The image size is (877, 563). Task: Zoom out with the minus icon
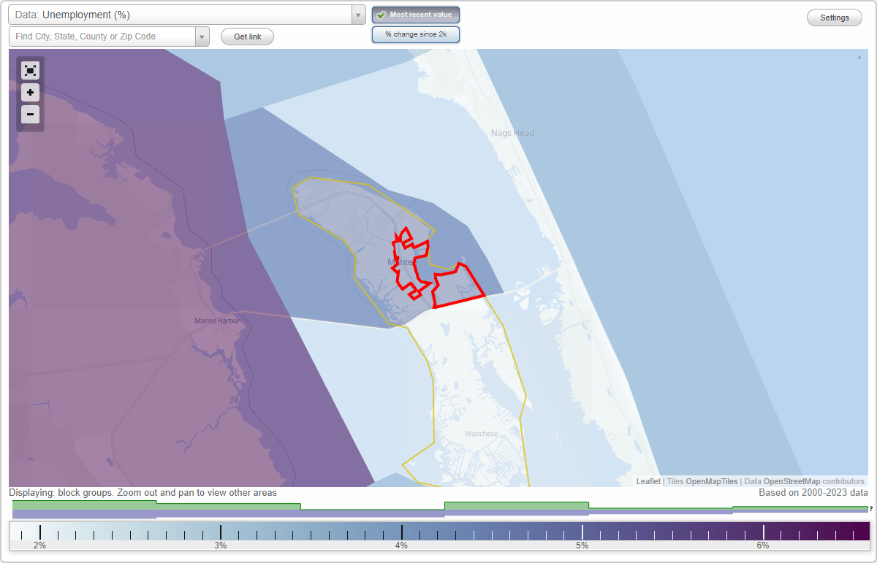point(30,115)
